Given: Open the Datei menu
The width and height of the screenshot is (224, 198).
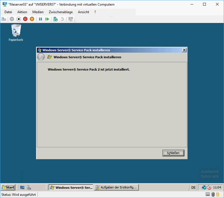Looking at the screenshot, I should click(8, 12).
